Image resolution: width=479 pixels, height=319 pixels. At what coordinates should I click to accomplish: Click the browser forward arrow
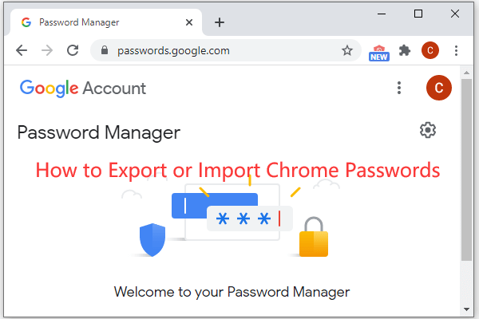(x=47, y=50)
